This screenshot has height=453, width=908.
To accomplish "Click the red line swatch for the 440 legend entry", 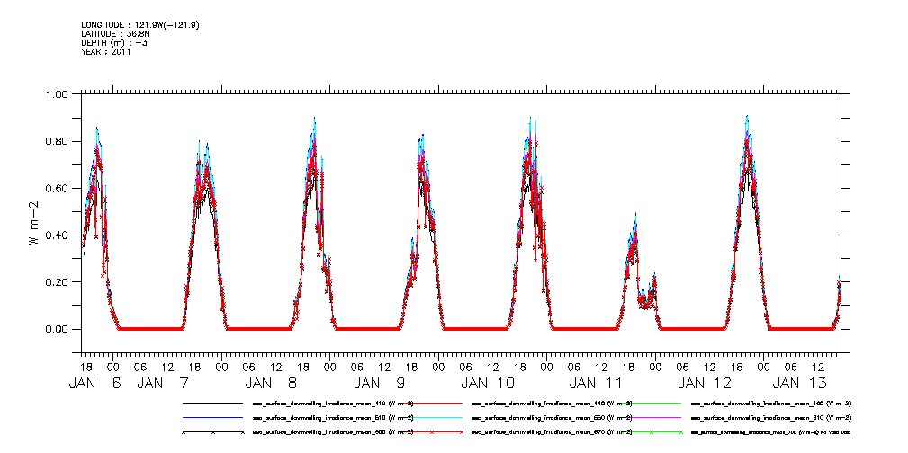I will (x=431, y=404).
